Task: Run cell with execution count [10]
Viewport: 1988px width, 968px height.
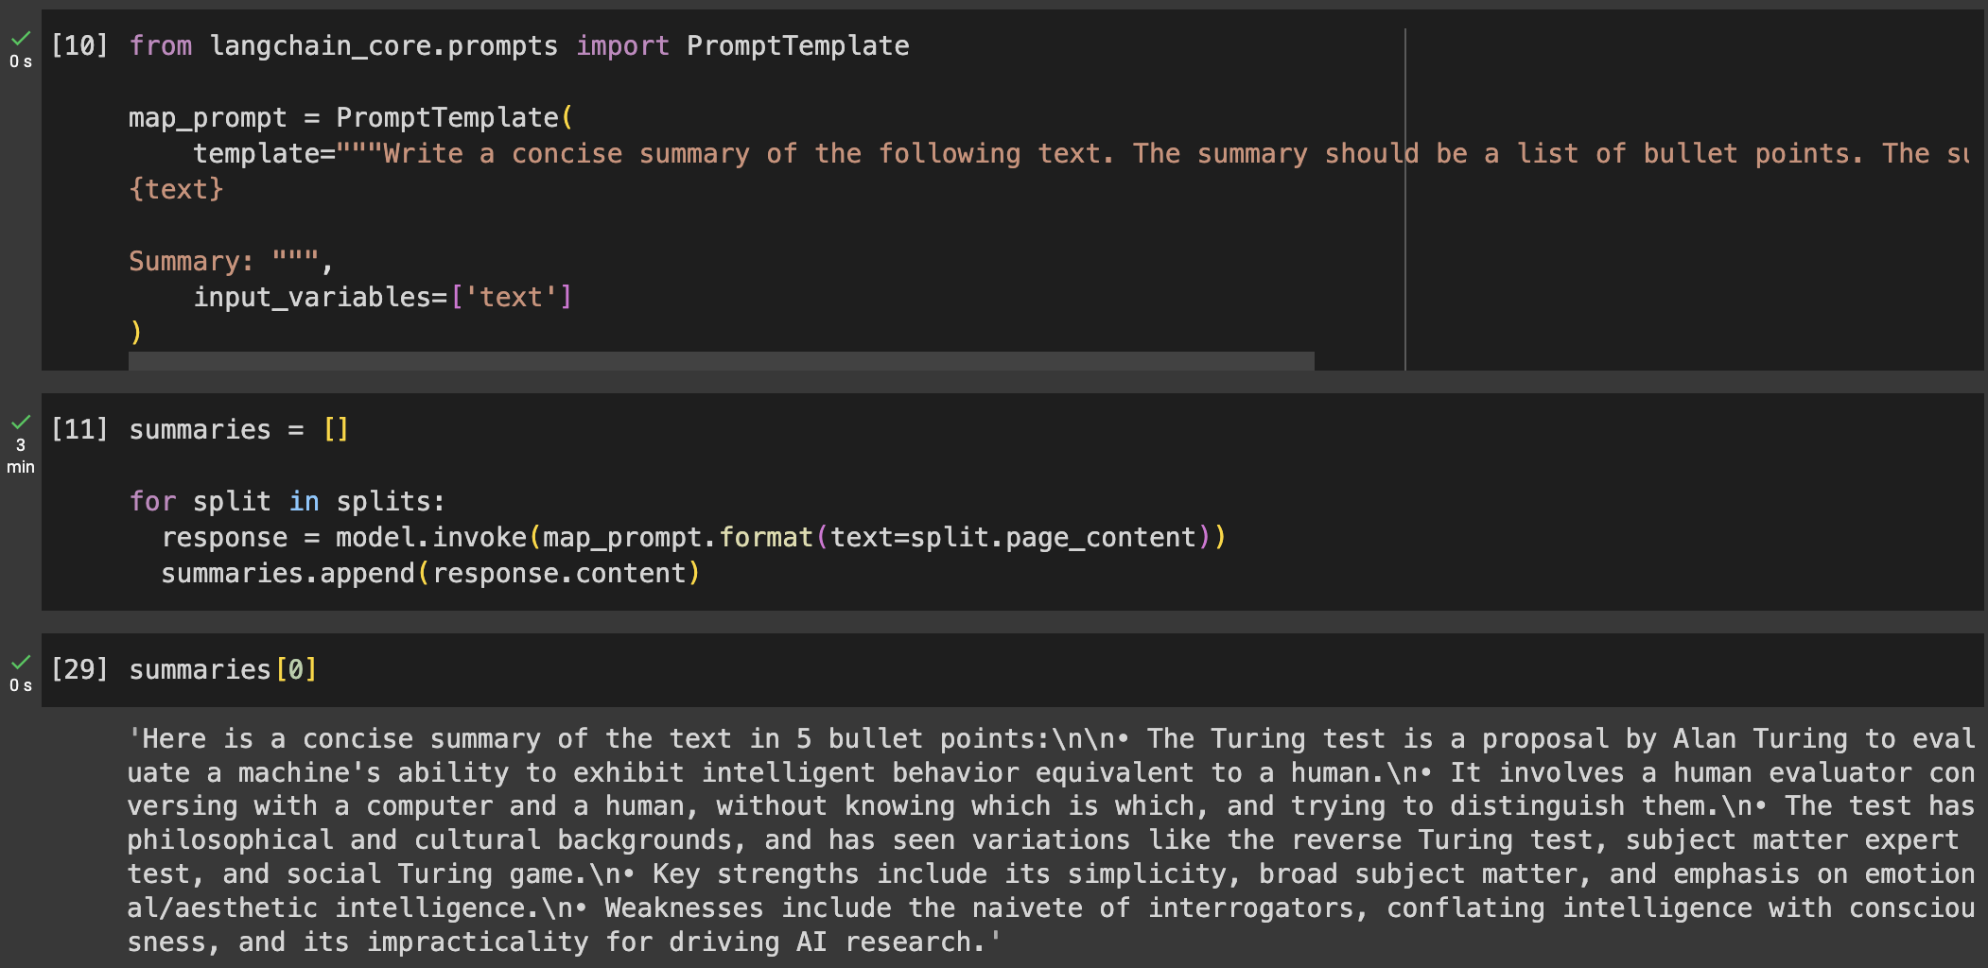Action: pos(79,45)
